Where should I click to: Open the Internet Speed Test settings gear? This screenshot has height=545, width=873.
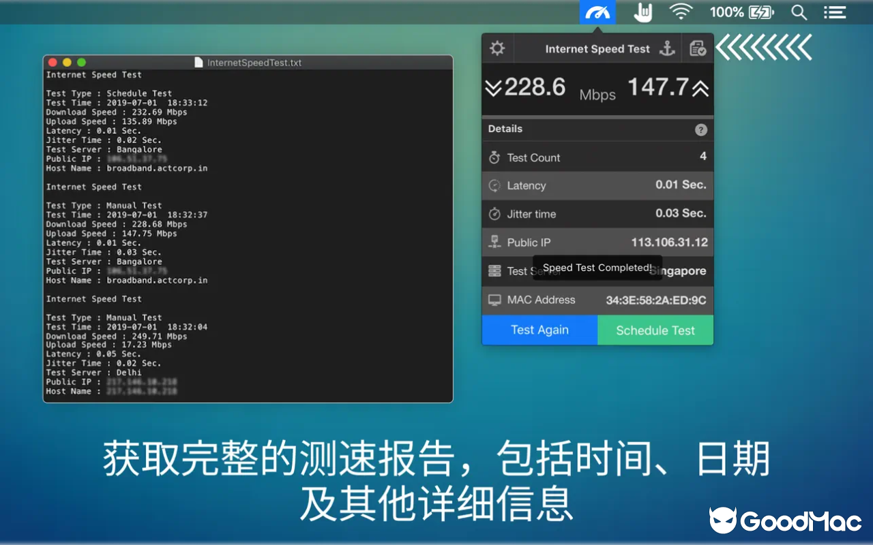click(x=497, y=48)
